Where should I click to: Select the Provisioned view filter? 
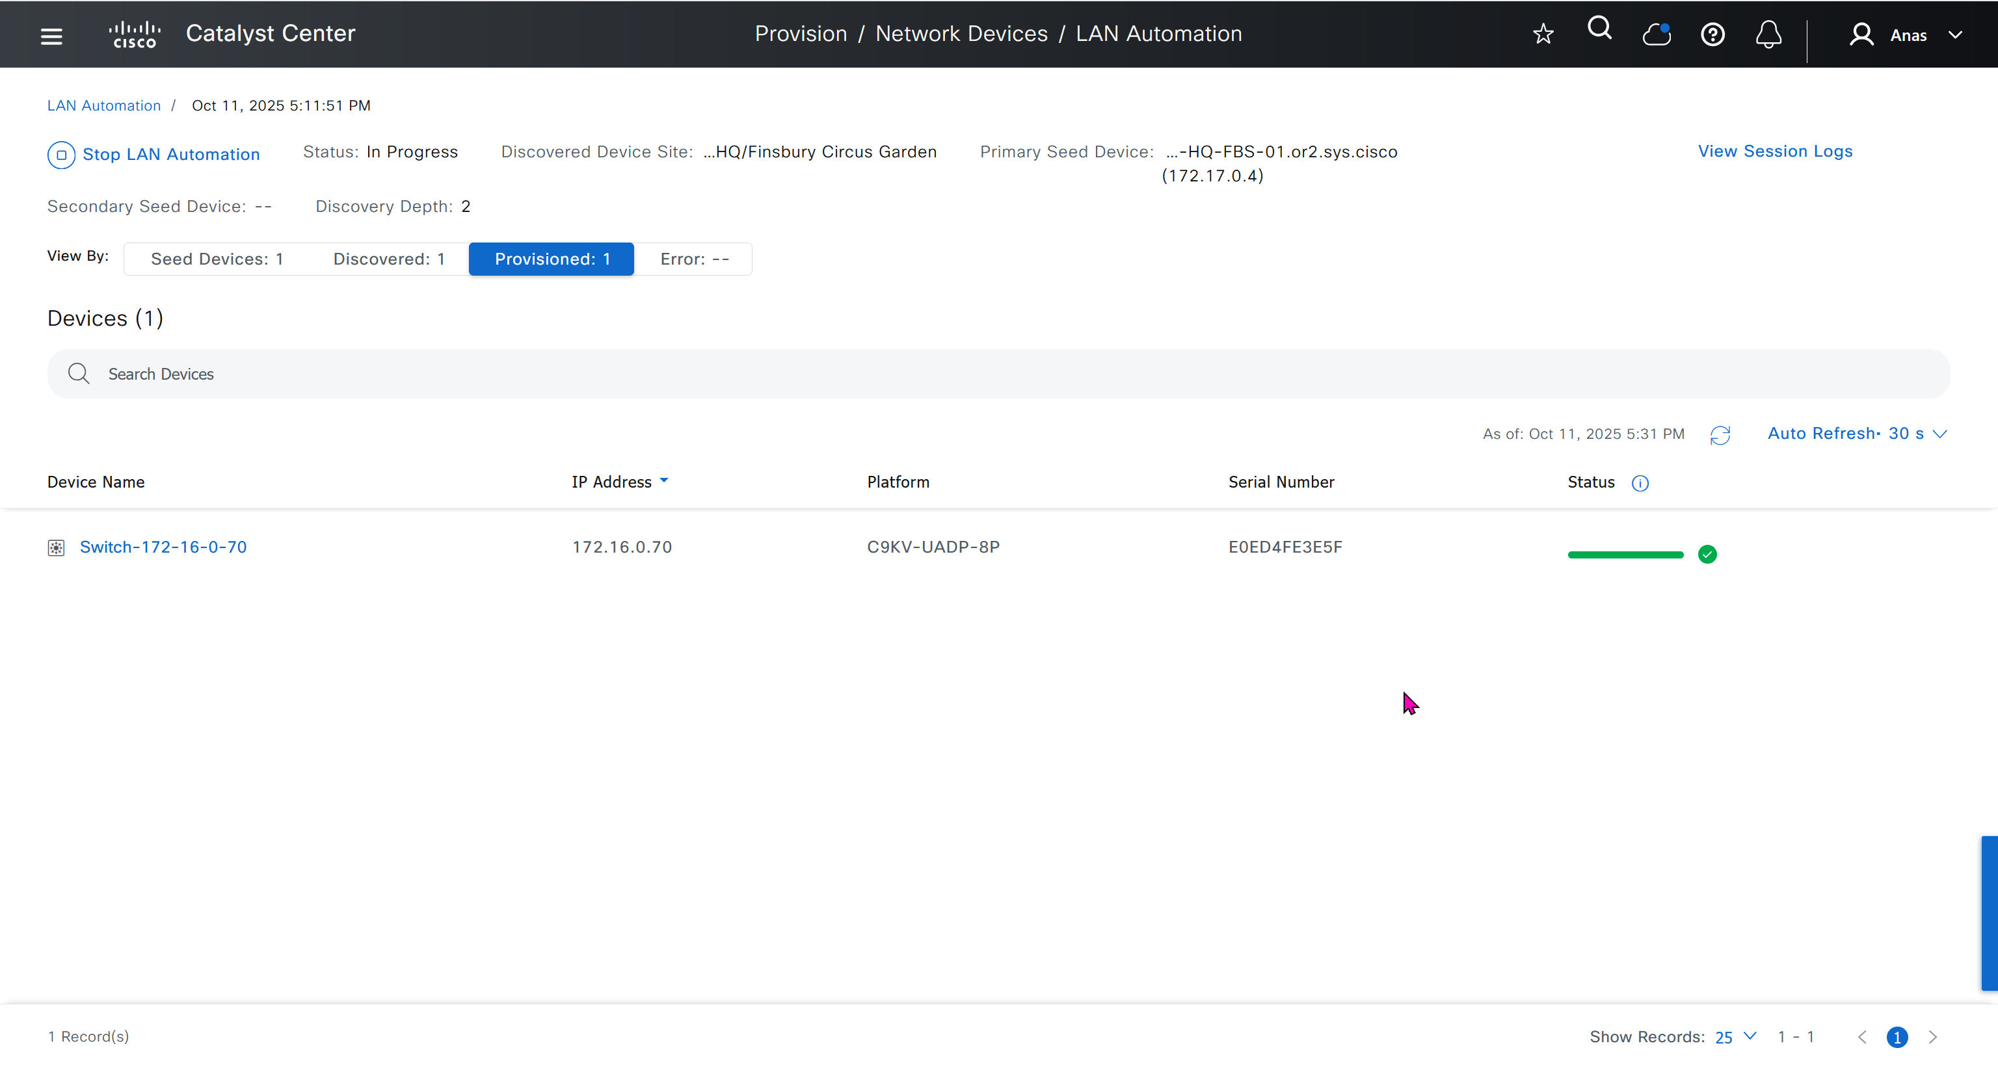coord(552,259)
